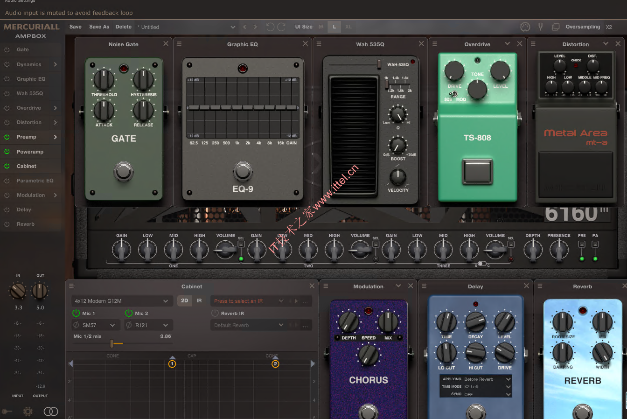Toggle Mic 2 power button
The width and height of the screenshot is (627, 419).
[129, 313]
